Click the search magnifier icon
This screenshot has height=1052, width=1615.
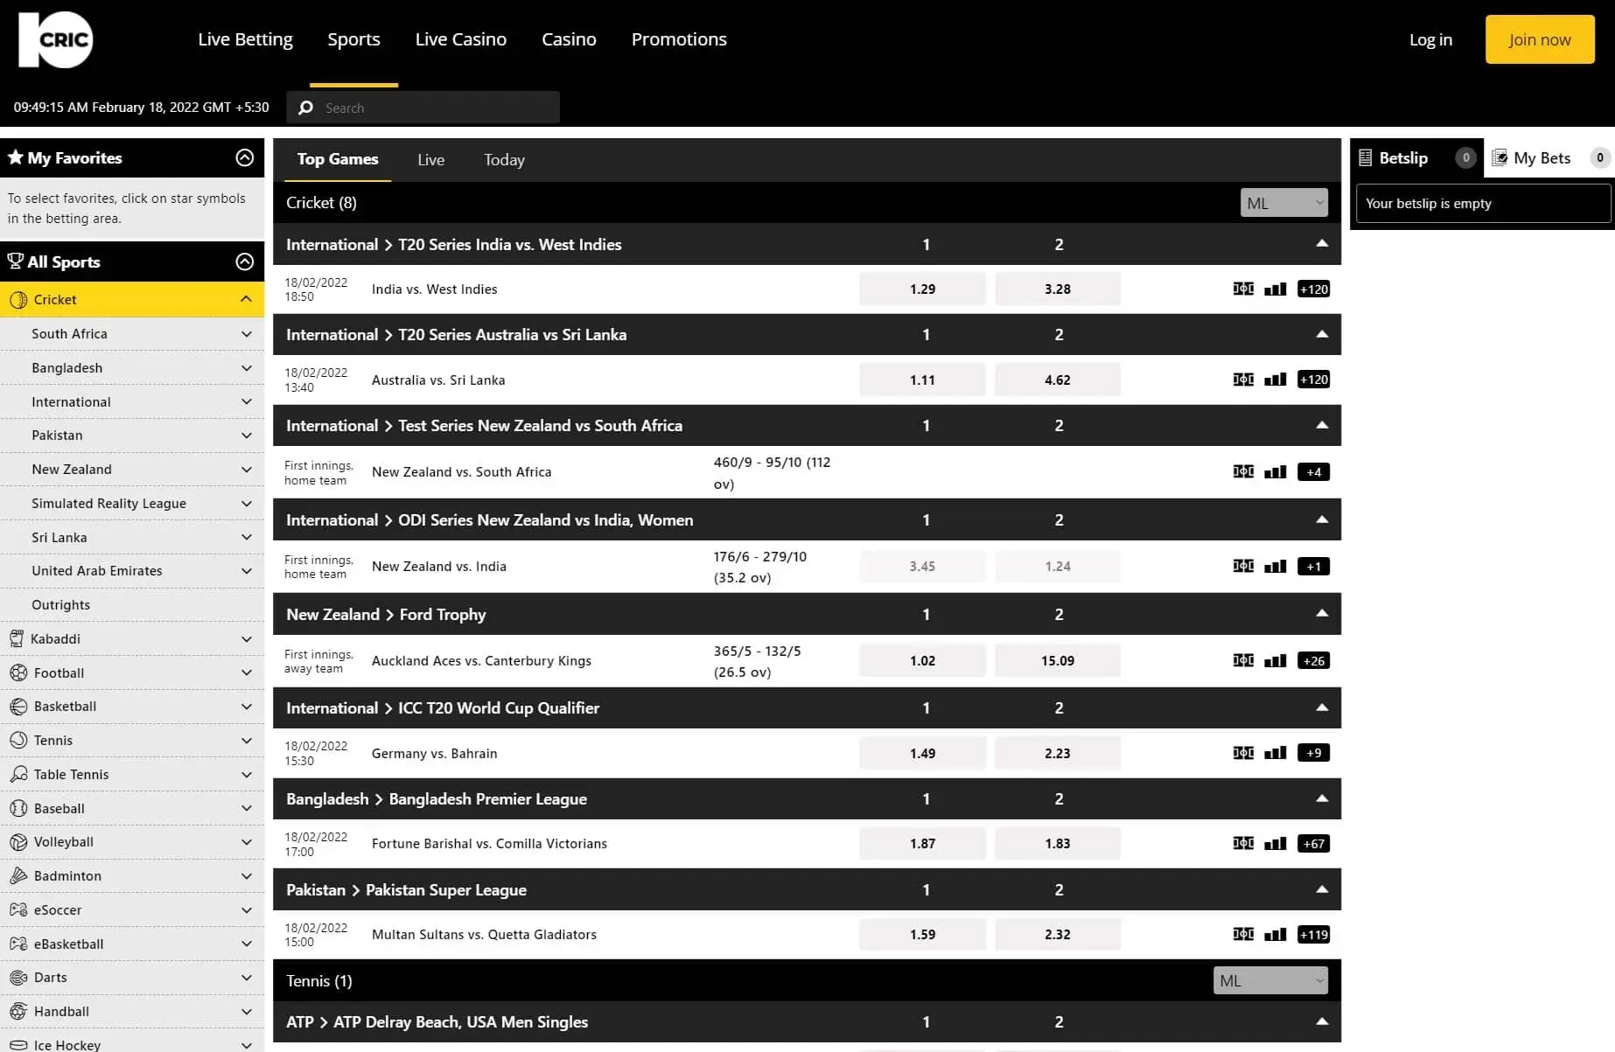(x=305, y=108)
